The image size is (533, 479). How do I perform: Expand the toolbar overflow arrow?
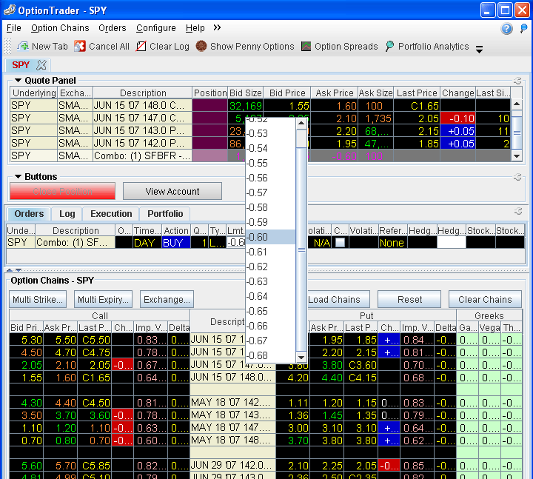coord(479,50)
